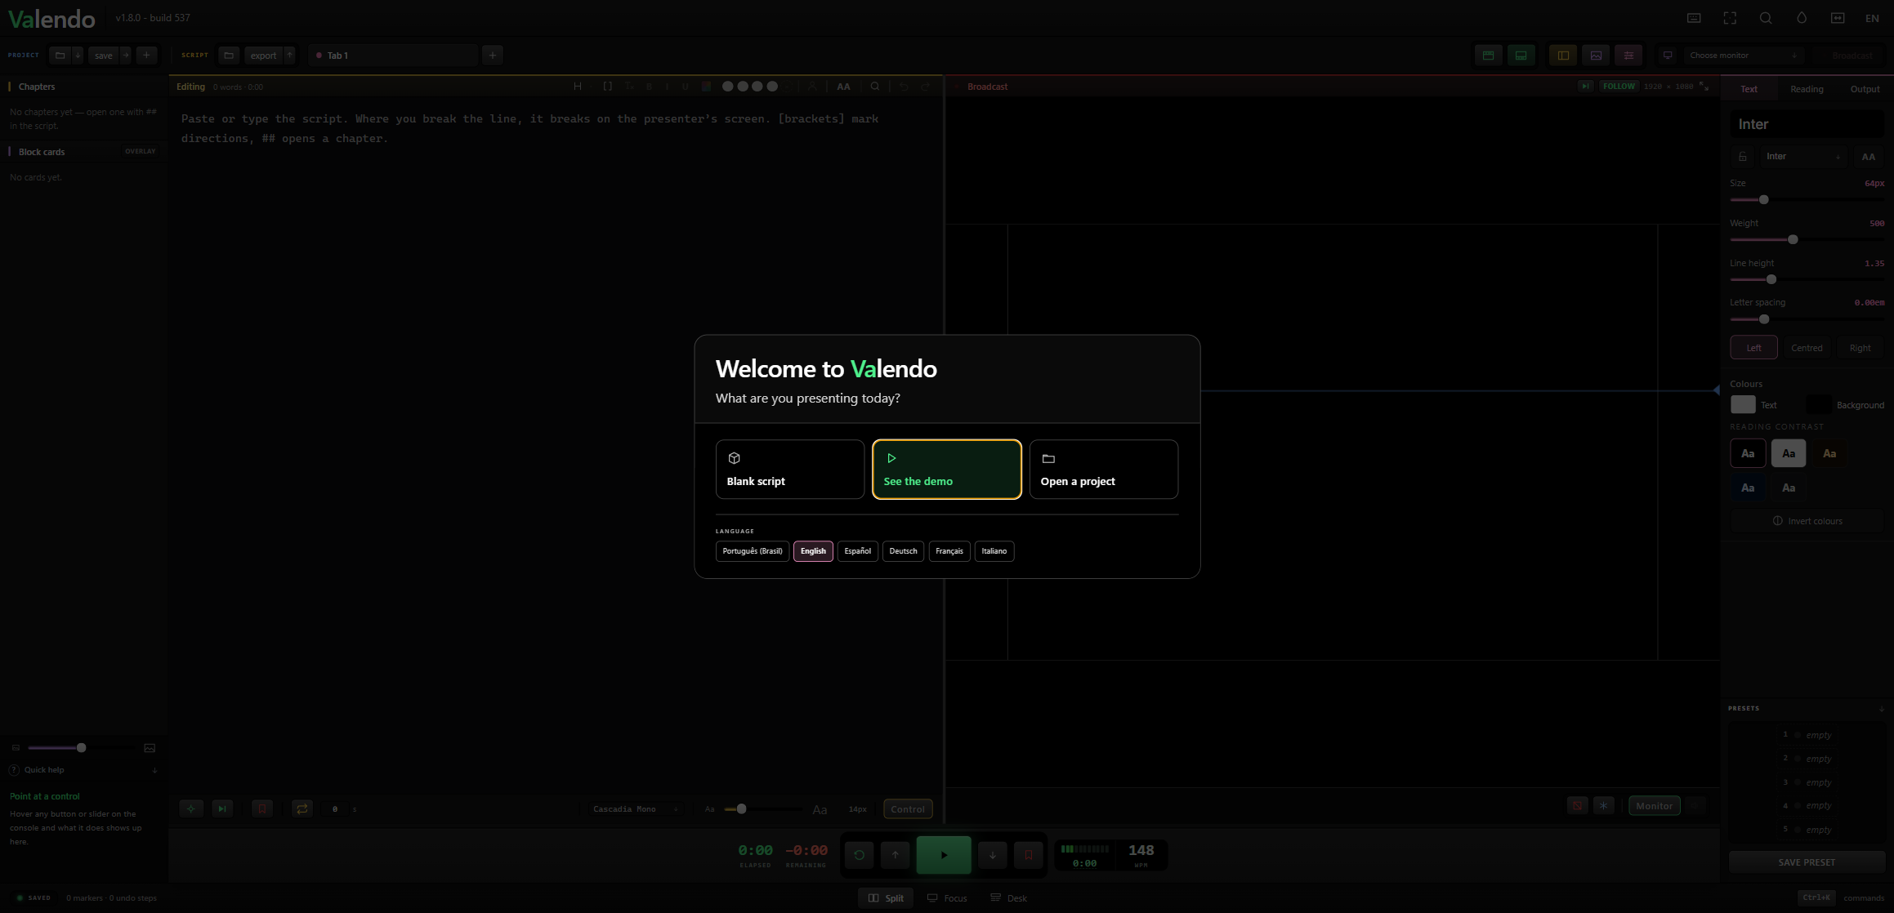
Task: Toggle the green top-panel layout icon
Action: (x=1488, y=56)
